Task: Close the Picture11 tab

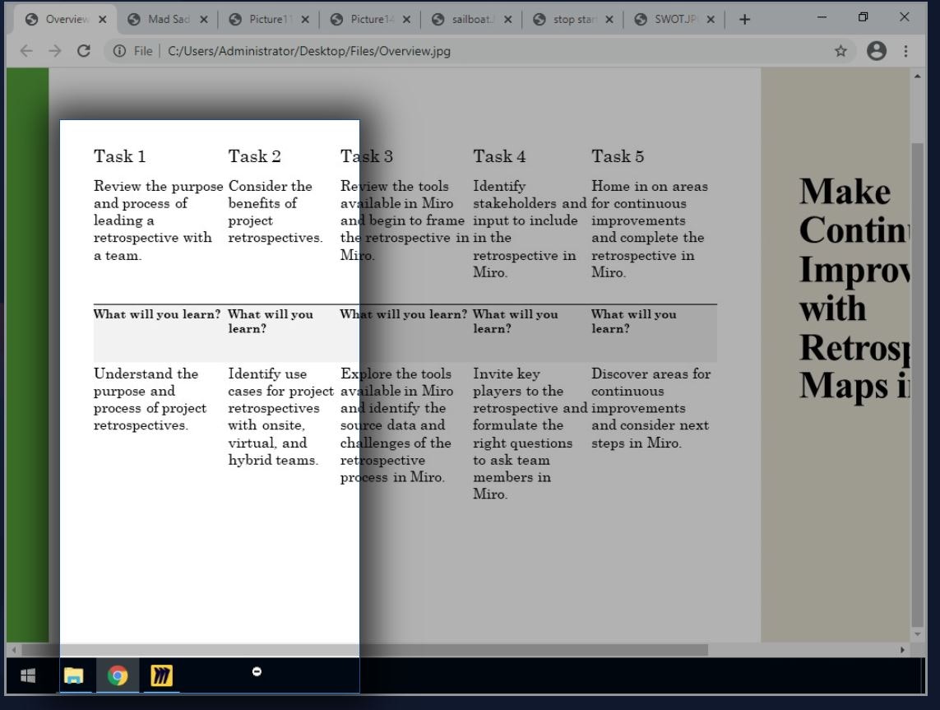Action: (305, 19)
